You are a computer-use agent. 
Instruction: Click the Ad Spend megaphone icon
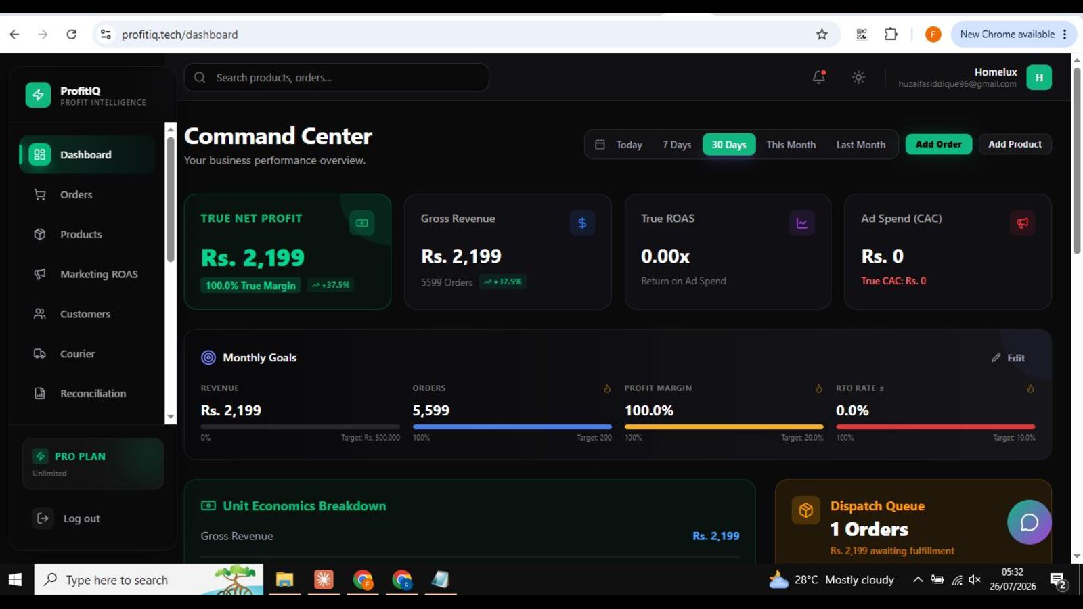coord(1022,223)
